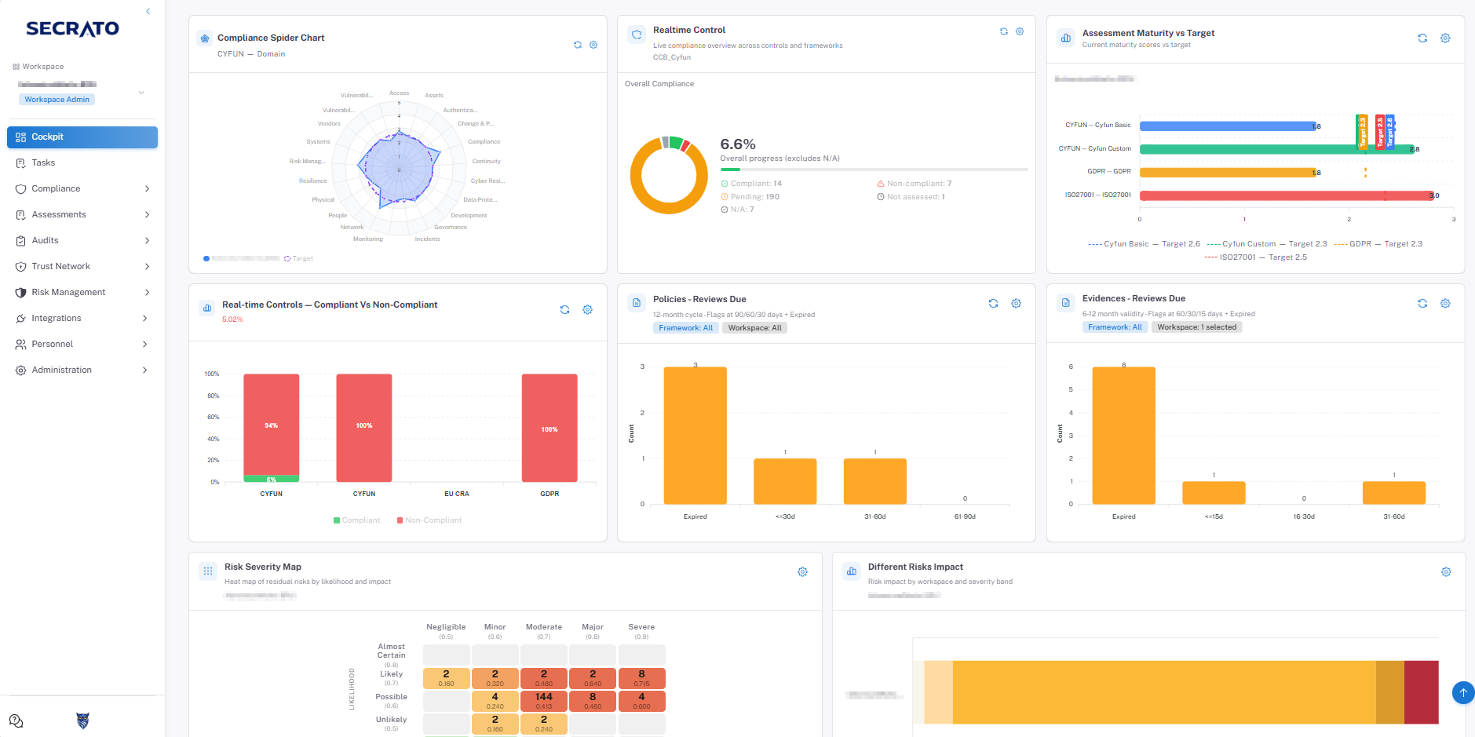Open Different Risks Impact settings gear
Image resolution: width=1475 pixels, height=737 pixels.
1446,572
